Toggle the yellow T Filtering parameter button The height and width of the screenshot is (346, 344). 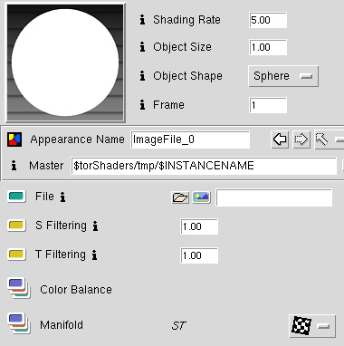coord(16,255)
